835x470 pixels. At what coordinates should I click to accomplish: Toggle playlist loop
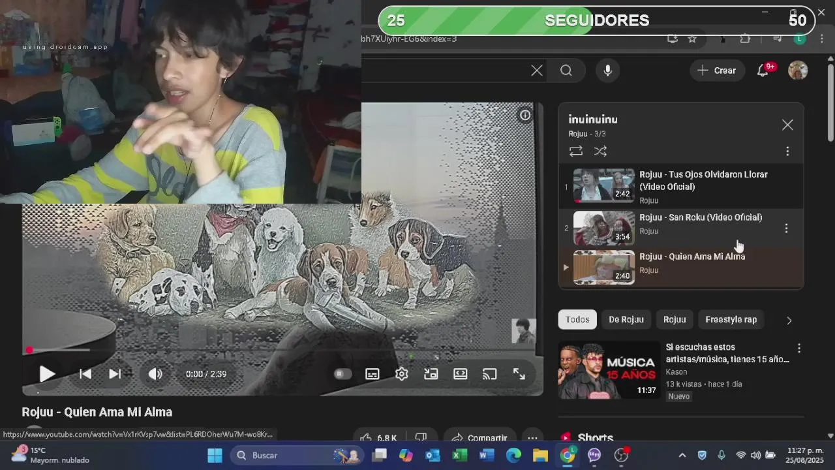(576, 151)
